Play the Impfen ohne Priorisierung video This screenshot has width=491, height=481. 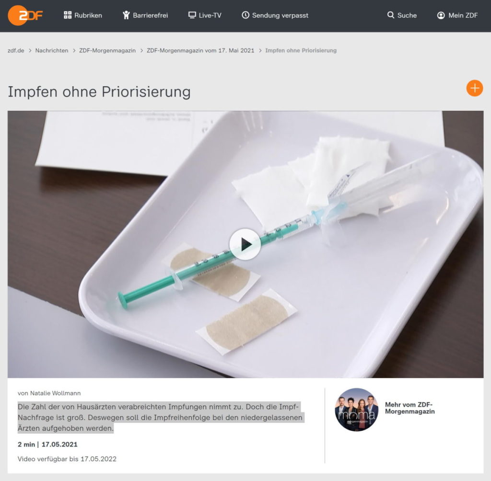pyautogui.click(x=245, y=244)
